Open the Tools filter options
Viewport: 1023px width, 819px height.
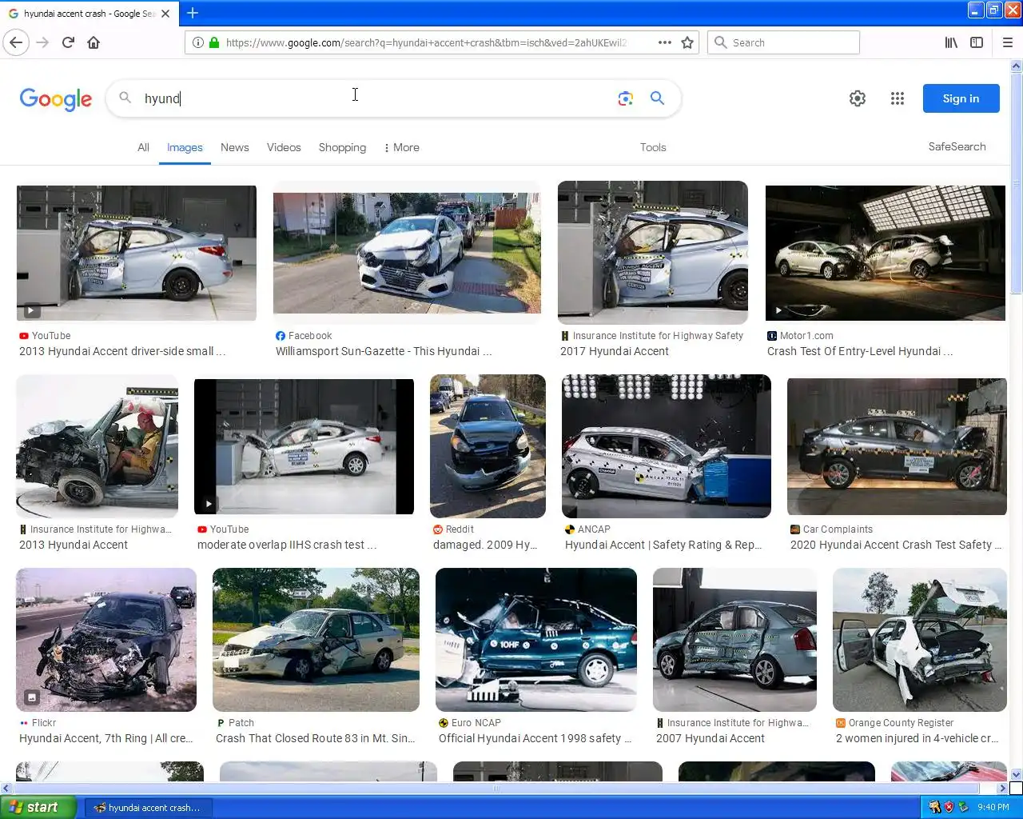653,147
